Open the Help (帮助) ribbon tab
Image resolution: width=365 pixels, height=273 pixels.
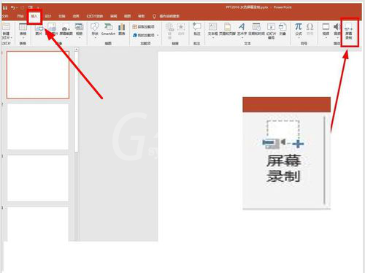(x=141, y=16)
